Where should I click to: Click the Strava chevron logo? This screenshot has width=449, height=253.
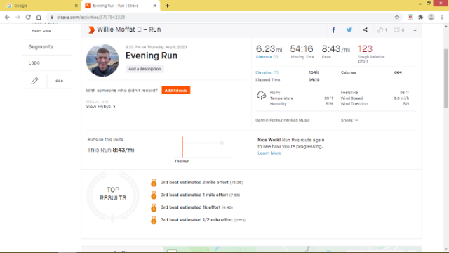[91, 30]
